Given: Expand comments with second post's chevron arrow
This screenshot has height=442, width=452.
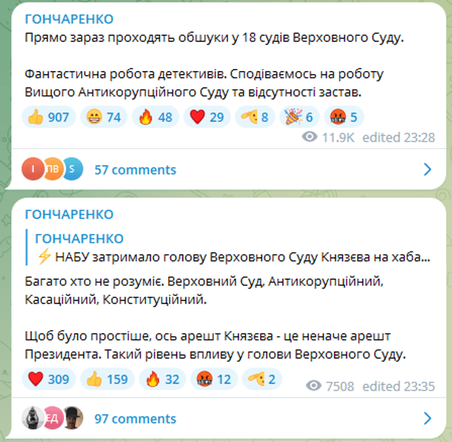Looking at the screenshot, I should 428,419.
